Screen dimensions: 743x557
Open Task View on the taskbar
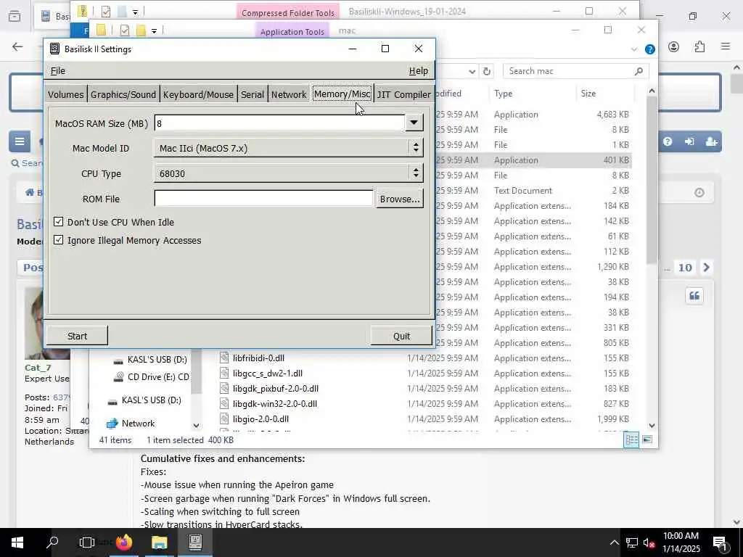tap(87, 542)
